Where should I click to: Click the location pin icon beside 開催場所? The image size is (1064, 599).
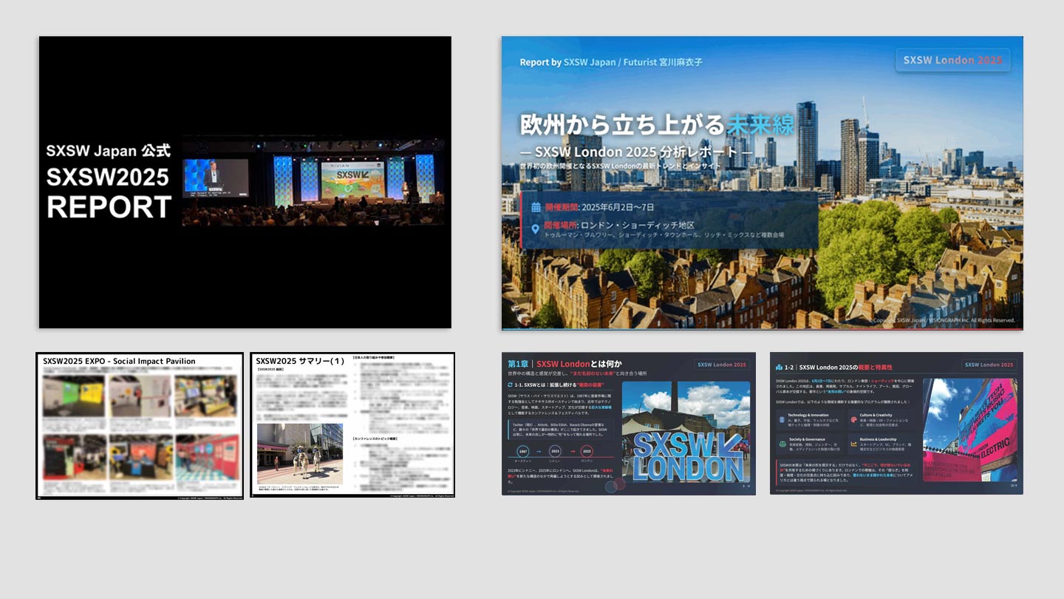click(x=536, y=229)
